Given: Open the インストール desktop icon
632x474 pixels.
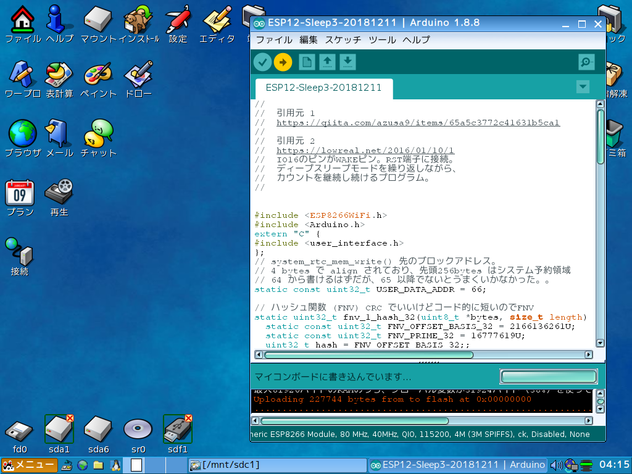Looking at the screenshot, I should pos(138,24).
